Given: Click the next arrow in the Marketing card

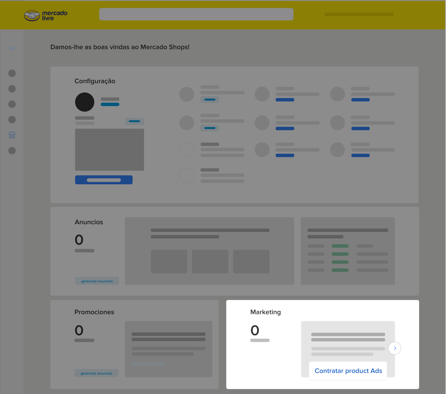Looking at the screenshot, I should [x=395, y=348].
